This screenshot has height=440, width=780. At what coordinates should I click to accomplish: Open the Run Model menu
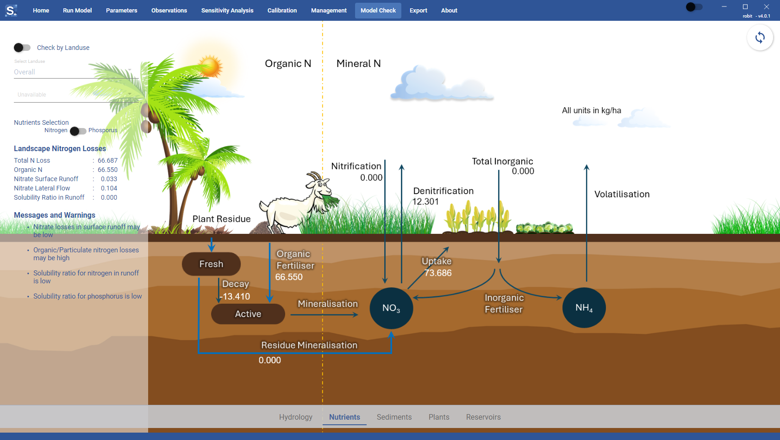77,10
